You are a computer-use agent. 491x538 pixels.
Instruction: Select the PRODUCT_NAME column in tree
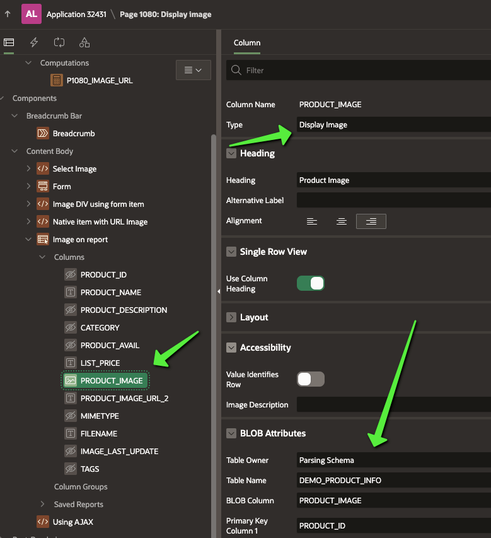click(110, 292)
